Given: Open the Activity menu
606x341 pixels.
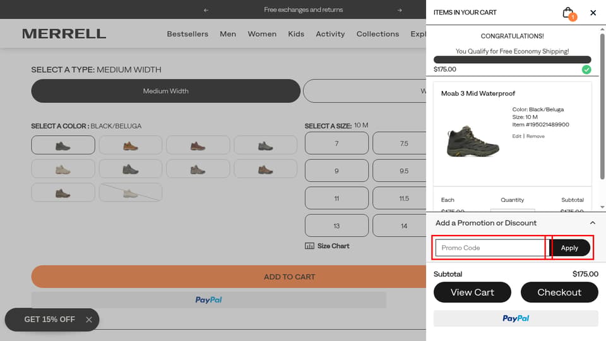Looking at the screenshot, I should click(330, 34).
